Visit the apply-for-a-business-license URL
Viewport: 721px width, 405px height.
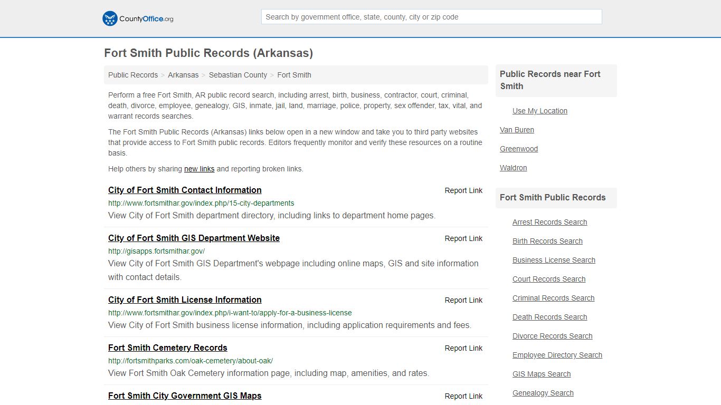(230, 313)
